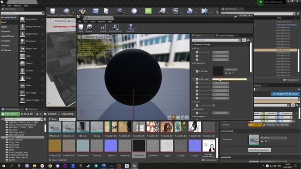The height and width of the screenshot is (169, 301).
Task: Toggle eye visibility options in material details
Action: [249, 40]
